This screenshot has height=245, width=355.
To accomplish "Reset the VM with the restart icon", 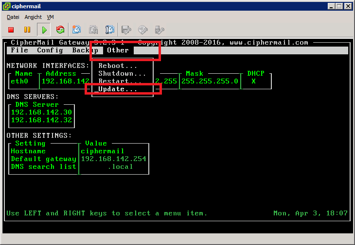I will [60, 30].
